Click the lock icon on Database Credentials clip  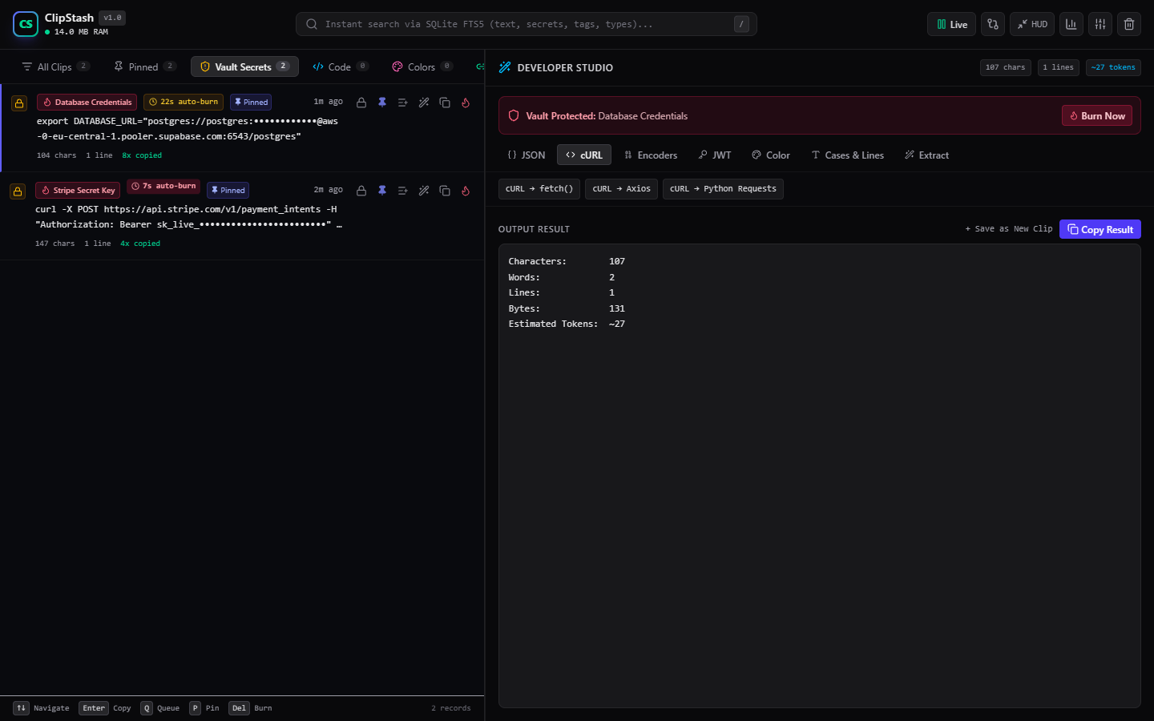point(361,103)
